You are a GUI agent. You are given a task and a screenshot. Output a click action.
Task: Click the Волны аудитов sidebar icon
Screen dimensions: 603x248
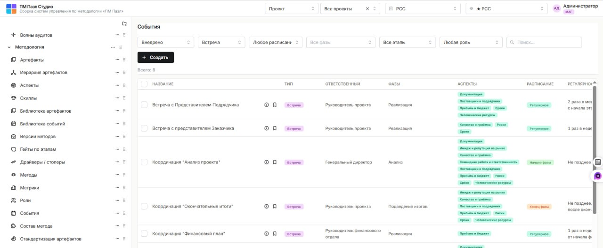(x=14, y=35)
